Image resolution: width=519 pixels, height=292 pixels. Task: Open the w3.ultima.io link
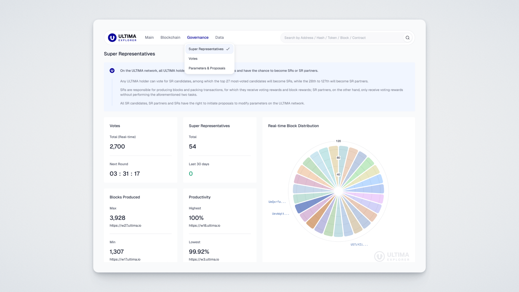204,259
